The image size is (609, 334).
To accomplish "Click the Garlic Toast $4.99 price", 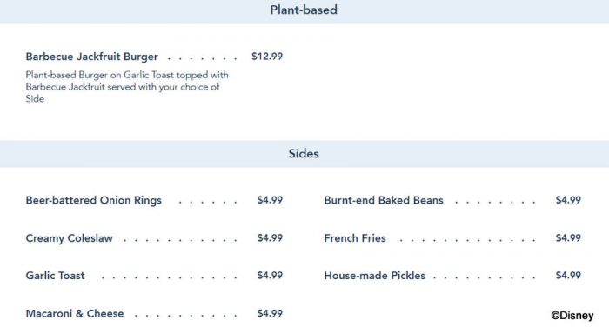I will click(x=270, y=276).
